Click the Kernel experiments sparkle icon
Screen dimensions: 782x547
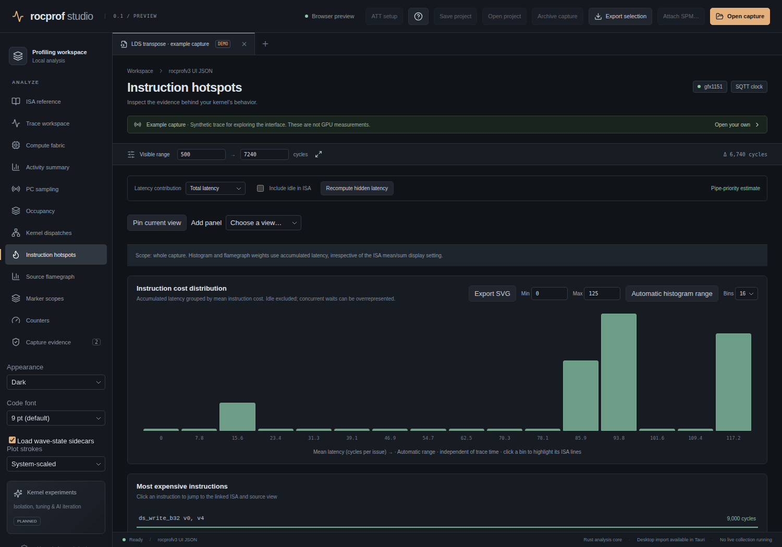click(18, 493)
